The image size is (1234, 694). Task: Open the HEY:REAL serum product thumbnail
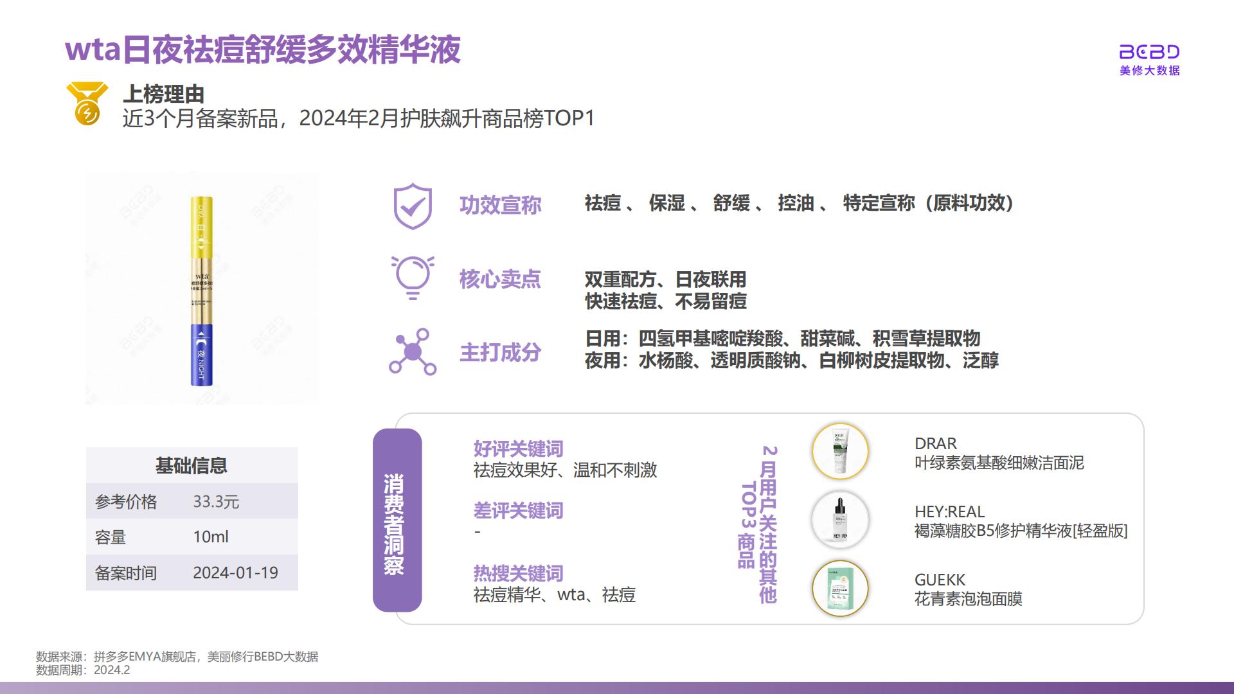click(840, 520)
